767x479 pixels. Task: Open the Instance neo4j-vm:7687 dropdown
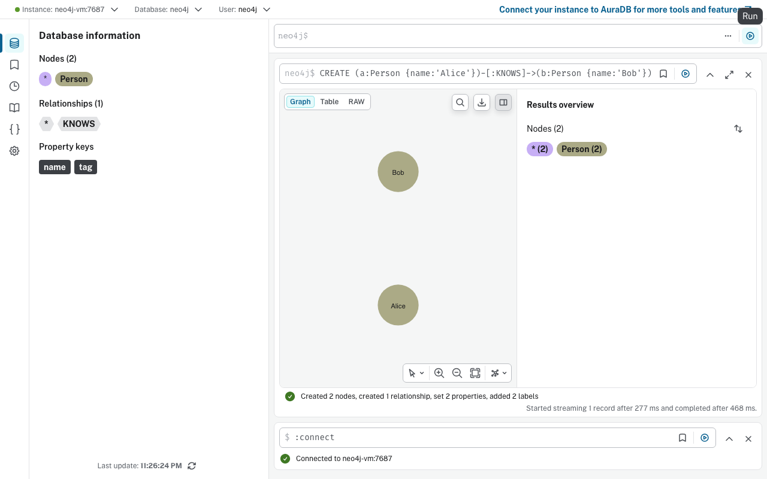tap(67, 10)
